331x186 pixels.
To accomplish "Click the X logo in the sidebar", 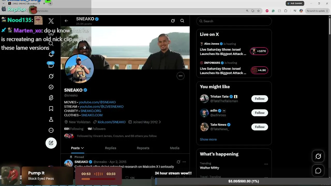I will pos(51,21).
